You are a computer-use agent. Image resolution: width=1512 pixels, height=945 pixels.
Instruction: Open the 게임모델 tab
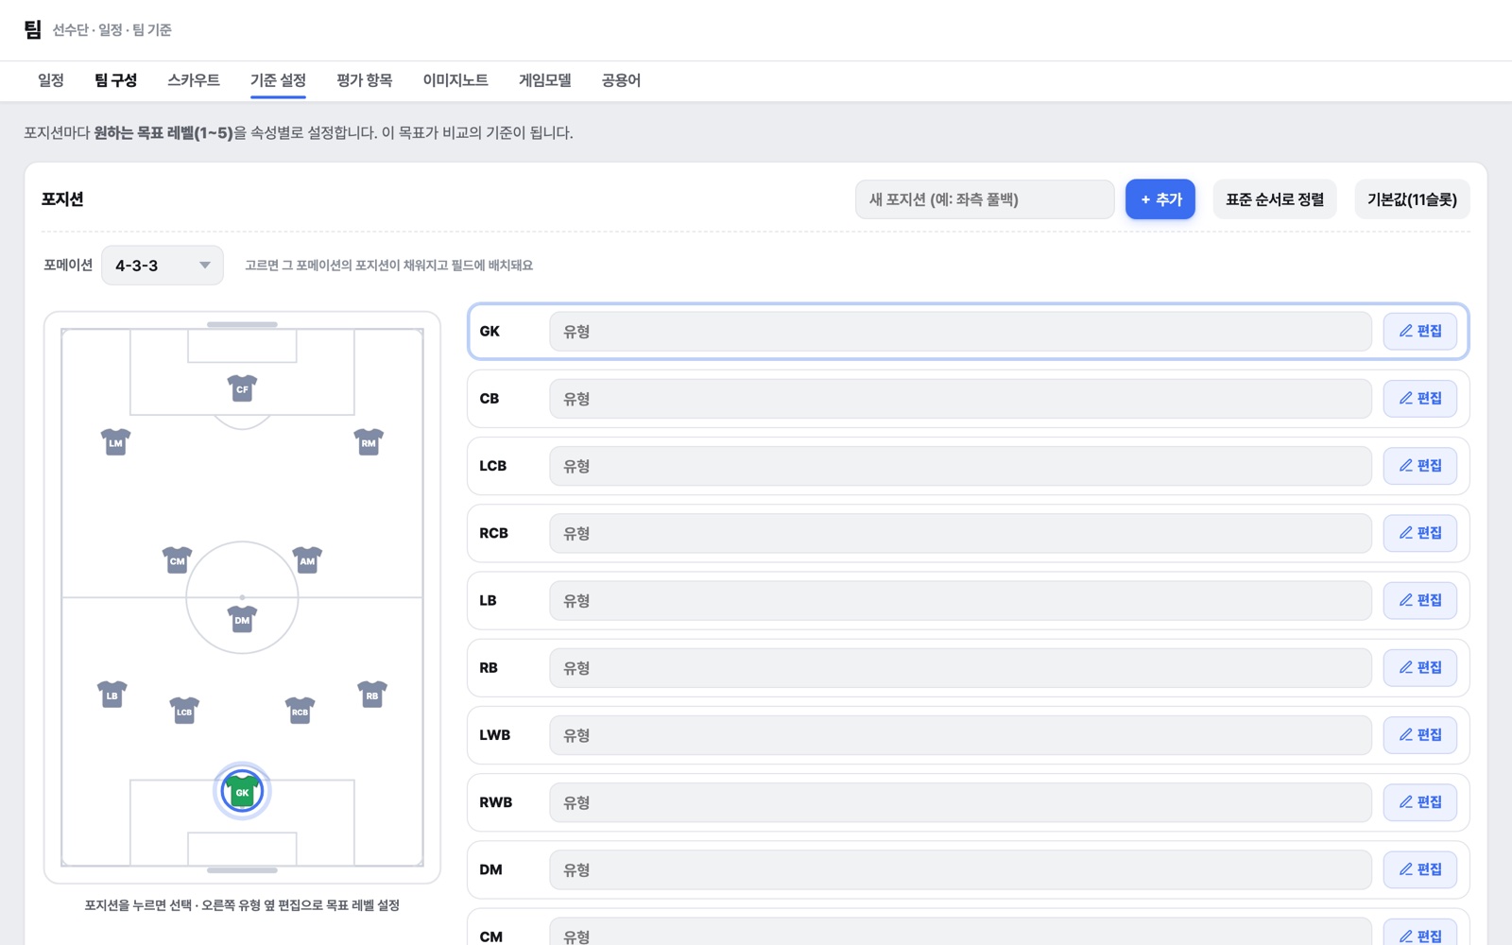point(545,80)
